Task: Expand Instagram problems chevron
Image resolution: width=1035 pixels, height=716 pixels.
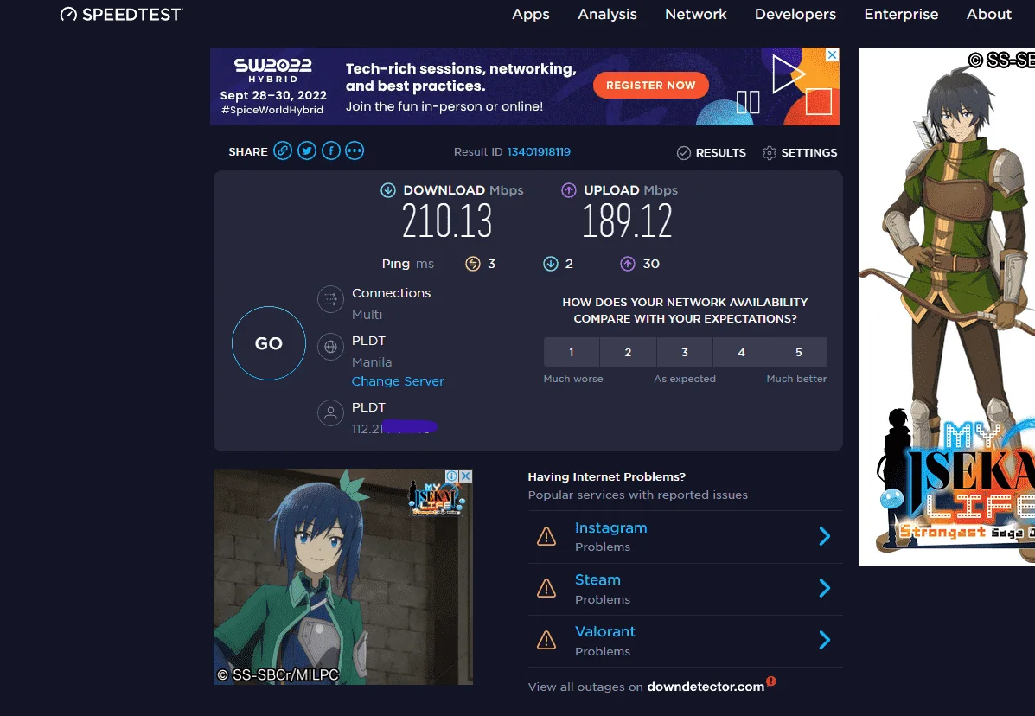Action: [x=824, y=536]
